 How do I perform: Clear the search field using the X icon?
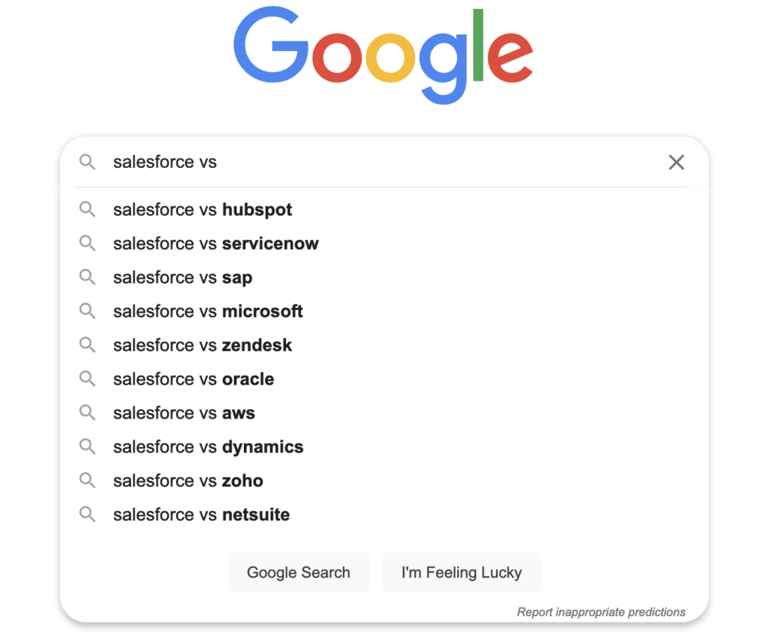coord(676,162)
